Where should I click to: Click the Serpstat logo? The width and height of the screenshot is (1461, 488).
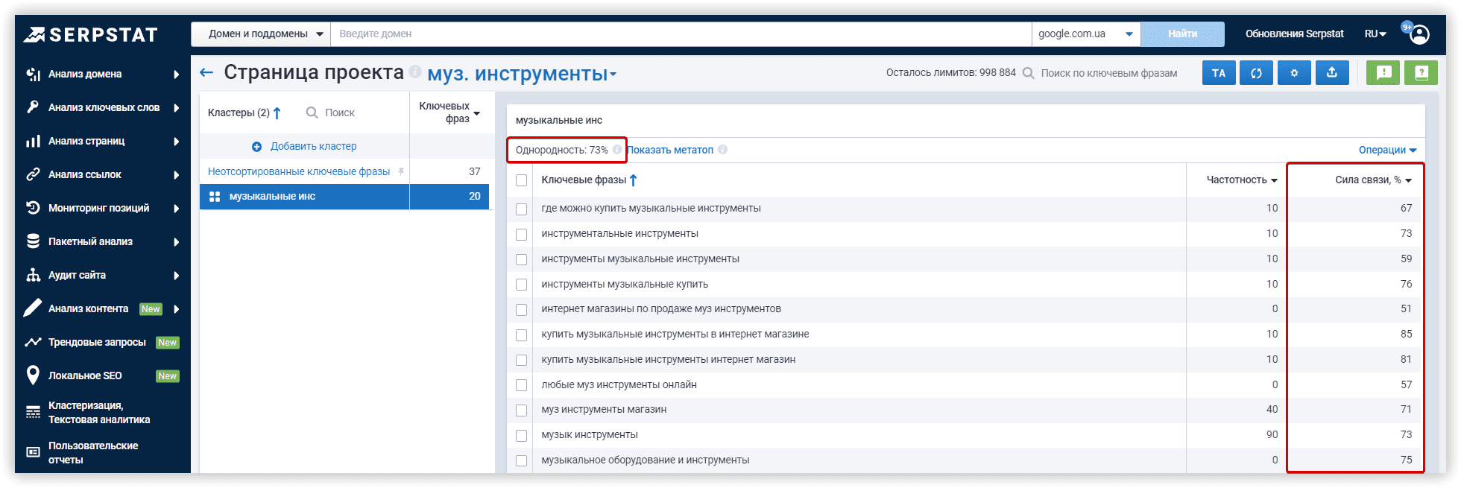click(x=90, y=34)
